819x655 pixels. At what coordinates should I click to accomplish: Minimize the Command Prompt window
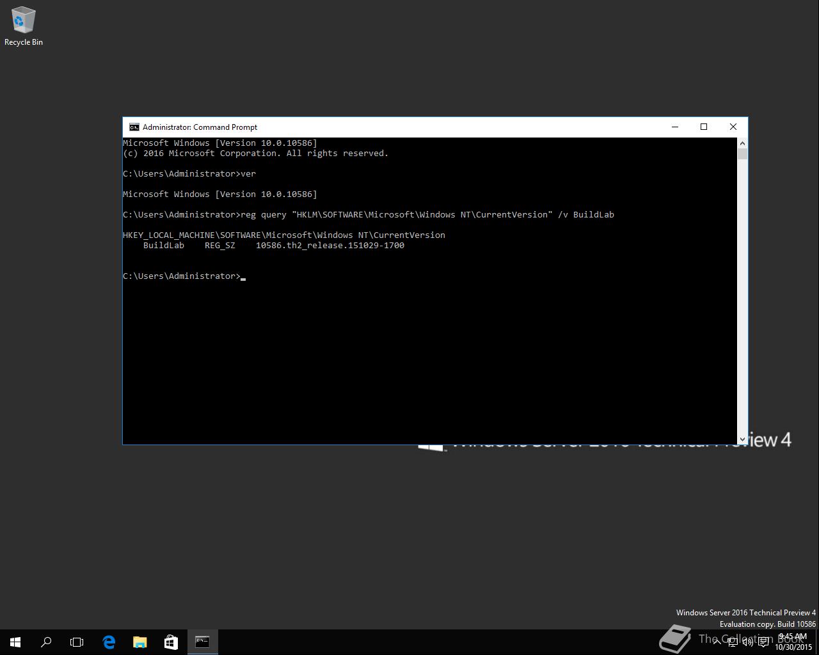coord(674,127)
